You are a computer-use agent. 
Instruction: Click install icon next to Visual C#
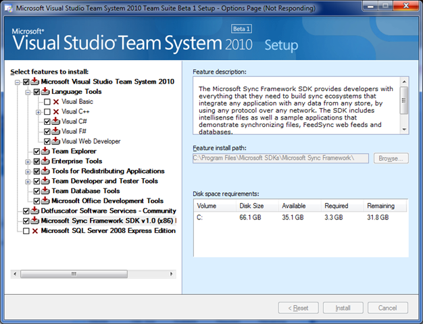tap(55, 122)
